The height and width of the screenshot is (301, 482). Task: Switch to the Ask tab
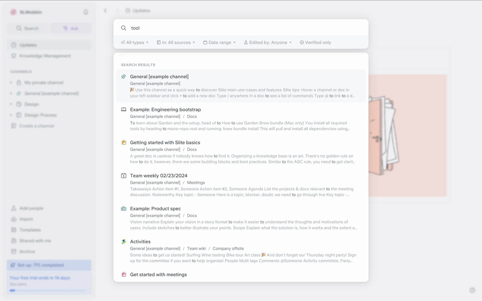(71, 28)
